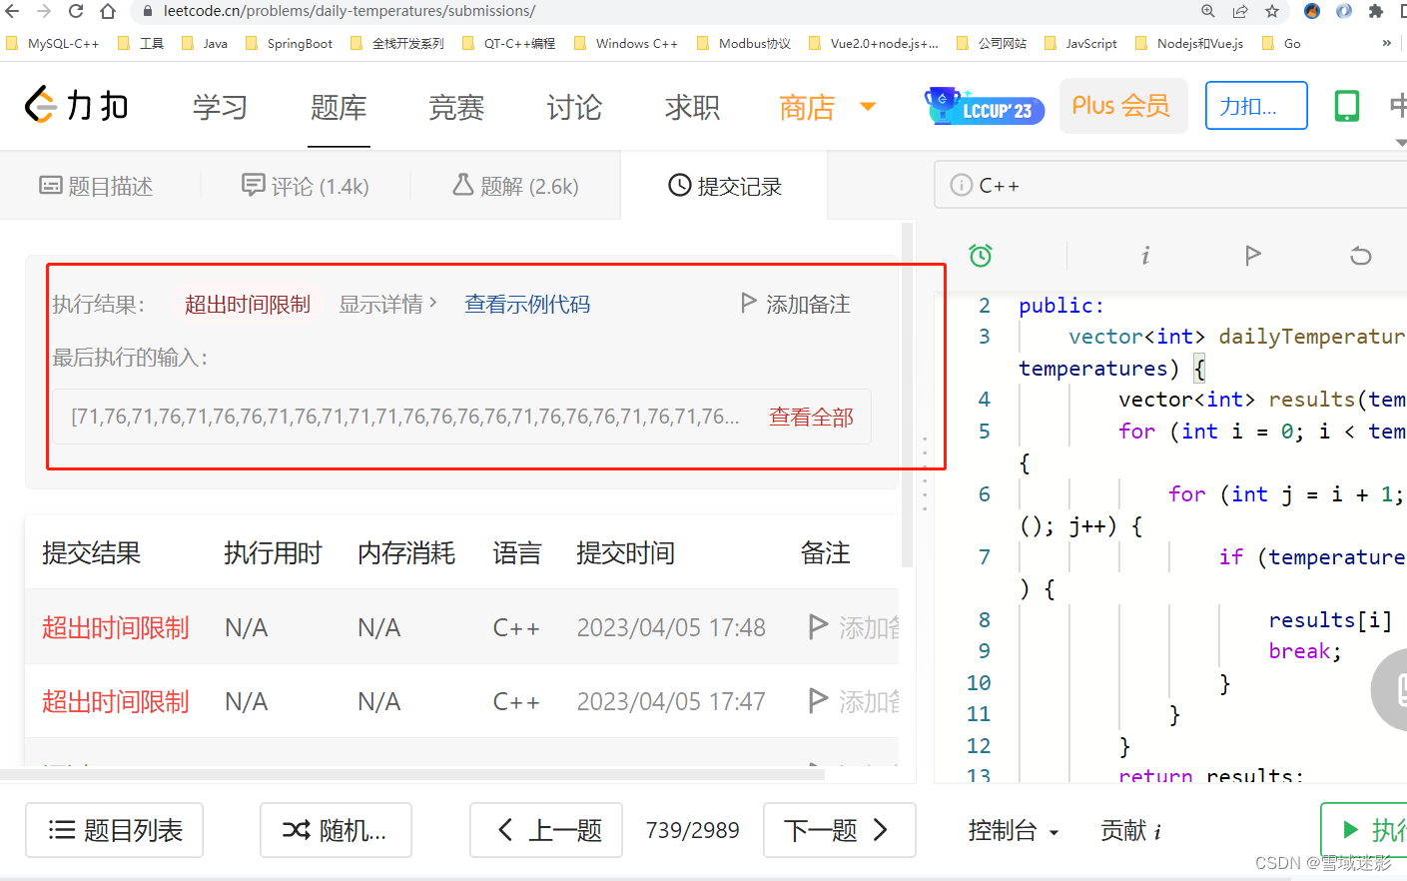Open mobile app phone icon
The image size is (1407, 881).
[x=1347, y=106]
